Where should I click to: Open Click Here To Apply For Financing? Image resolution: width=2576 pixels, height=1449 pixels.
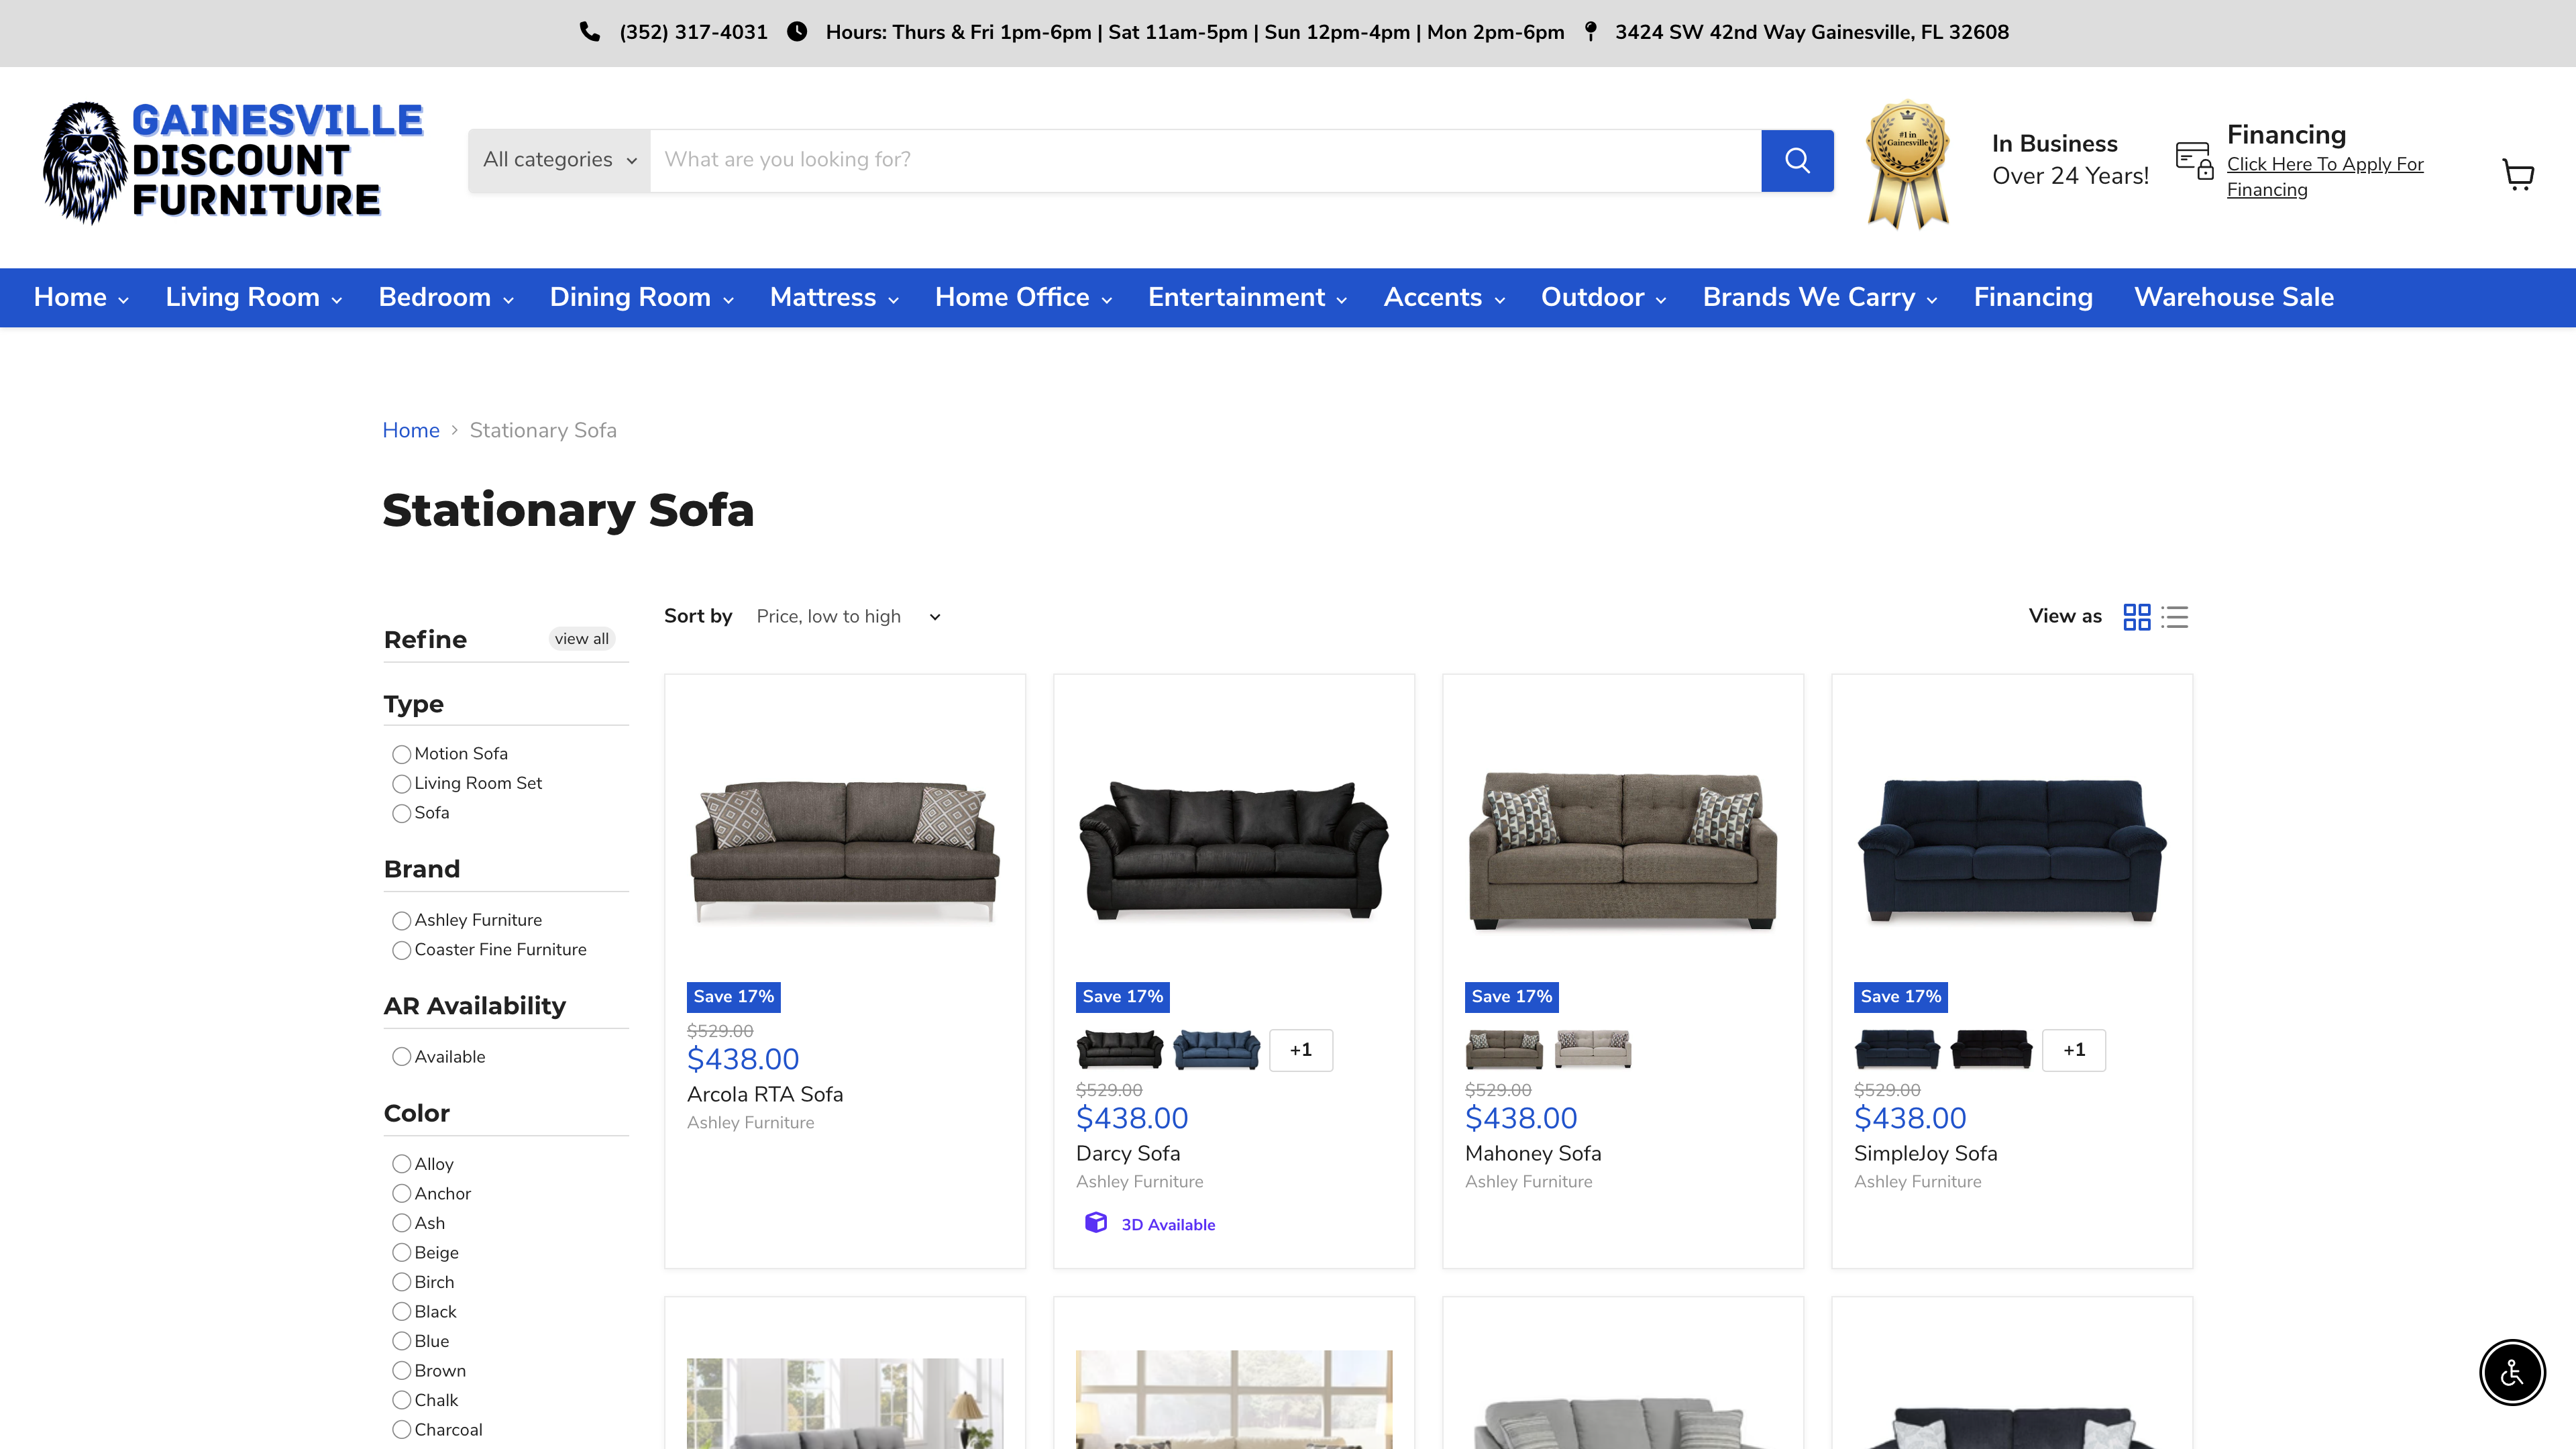[2324, 176]
